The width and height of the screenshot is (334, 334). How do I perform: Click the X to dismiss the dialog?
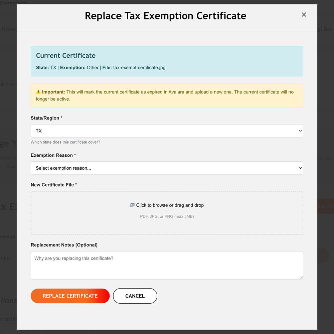click(x=304, y=15)
